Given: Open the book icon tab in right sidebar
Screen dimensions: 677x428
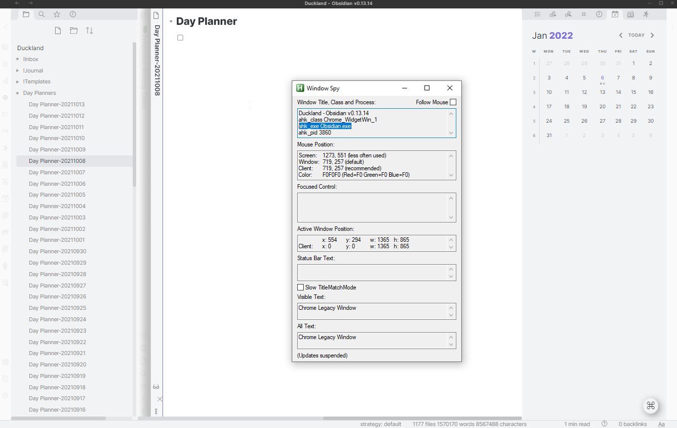Looking at the screenshot, I should pyautogui.click(x=630, y=14).
